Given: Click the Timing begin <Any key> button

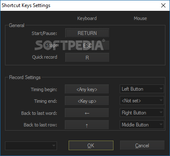Looking at the screenshot, I should click(x=87, y=89).
